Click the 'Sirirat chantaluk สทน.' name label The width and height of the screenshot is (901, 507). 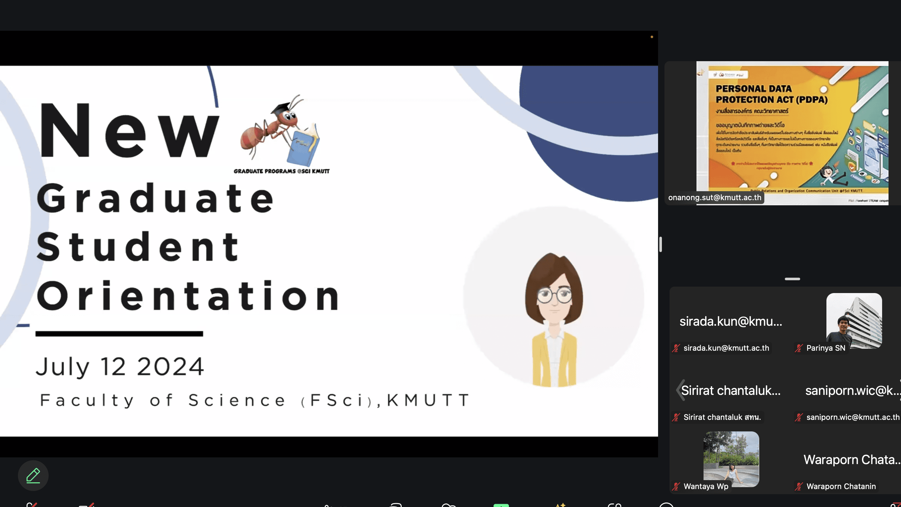(x=722, y=417)
